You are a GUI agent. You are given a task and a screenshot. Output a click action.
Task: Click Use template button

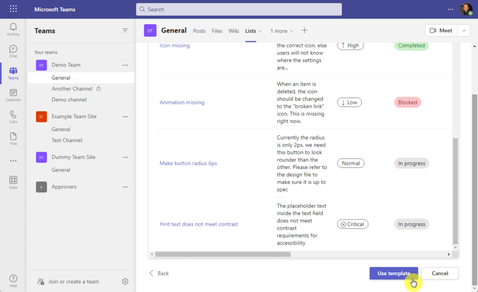point(394,273)
